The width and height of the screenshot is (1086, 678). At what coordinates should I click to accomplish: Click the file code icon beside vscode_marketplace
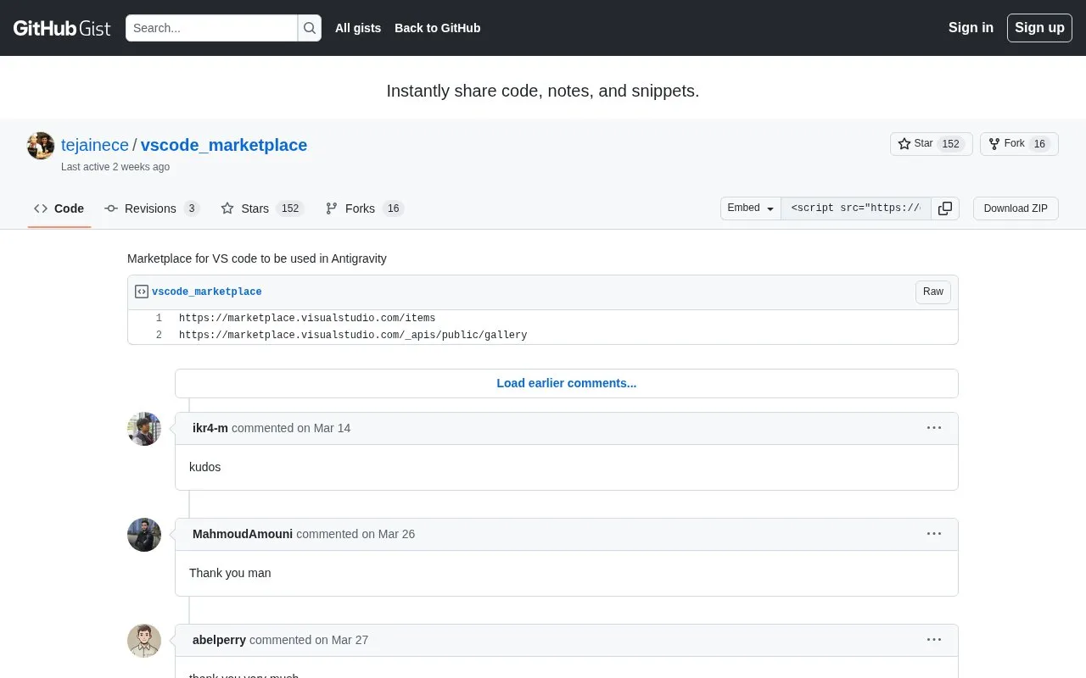pyautogui.click(x=142, y=292)
